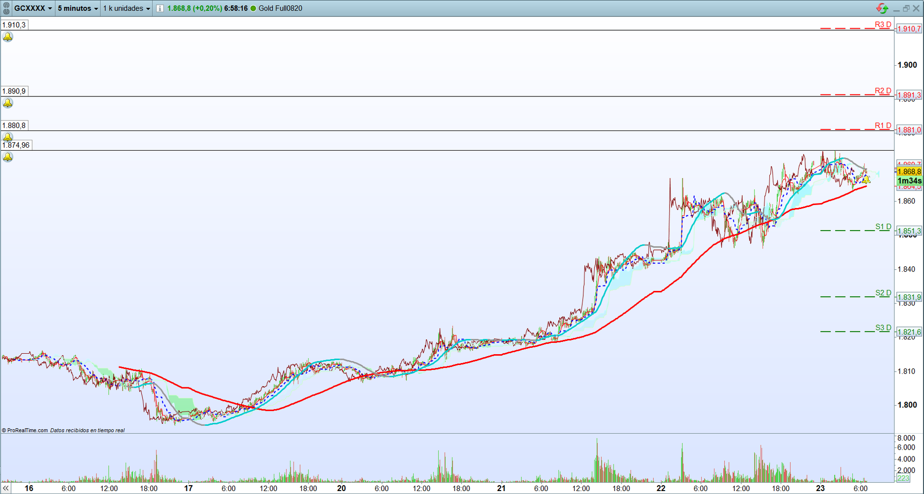Open the GCXXXX instrument dropdown

[x=33, y=8]
